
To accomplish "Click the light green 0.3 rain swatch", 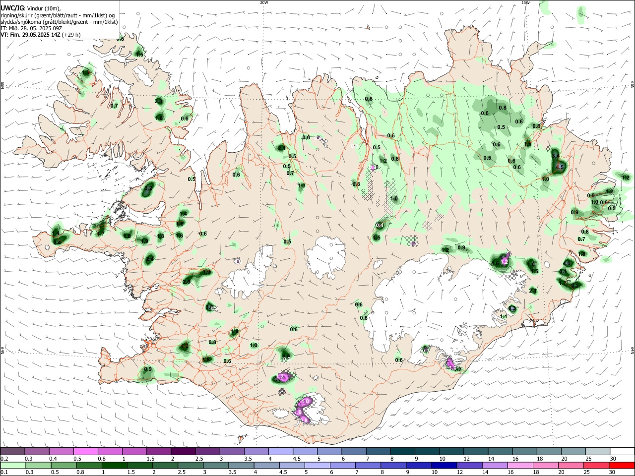I will pos(39,465).
